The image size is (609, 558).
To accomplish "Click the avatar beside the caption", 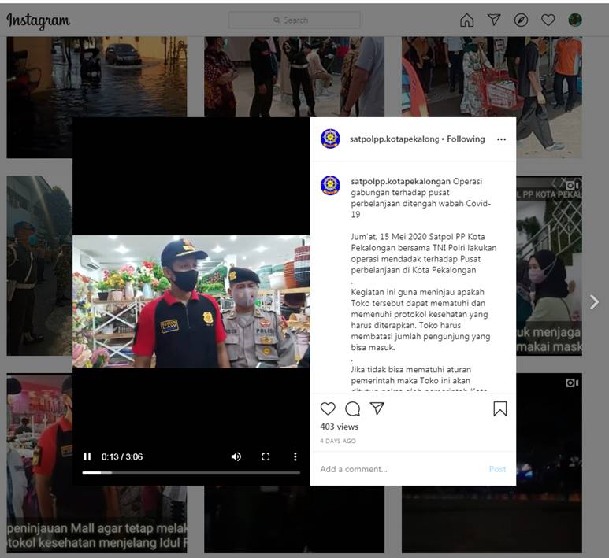I will tap(330, 186).
